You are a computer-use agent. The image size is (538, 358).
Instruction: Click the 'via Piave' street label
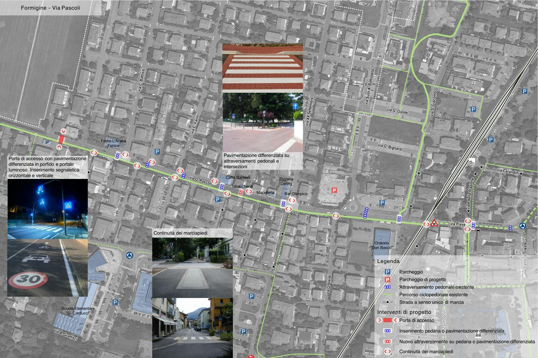(458, 224)
